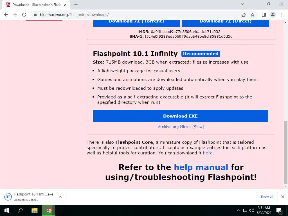
Task: Show hidden system tray icons
Action: (x=238, y=210)
